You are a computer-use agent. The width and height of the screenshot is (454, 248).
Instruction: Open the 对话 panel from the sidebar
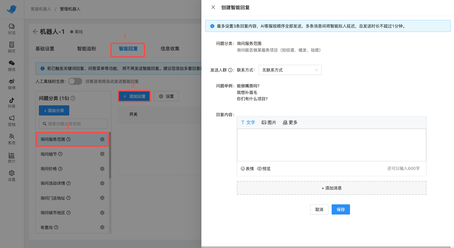[x=11, y=28]
